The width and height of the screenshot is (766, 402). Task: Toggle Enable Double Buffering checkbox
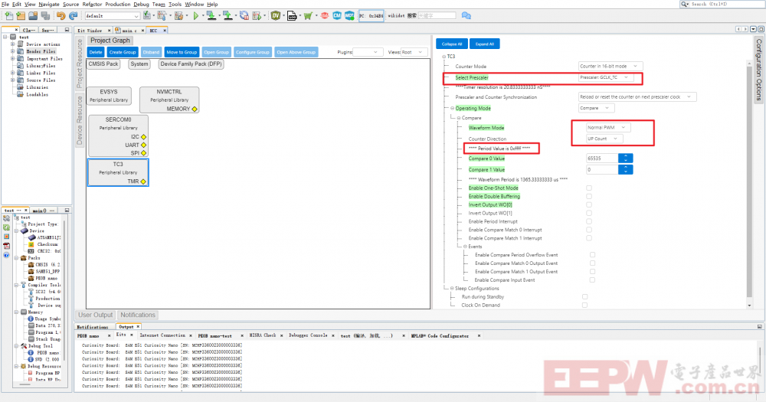click(588, 196)
